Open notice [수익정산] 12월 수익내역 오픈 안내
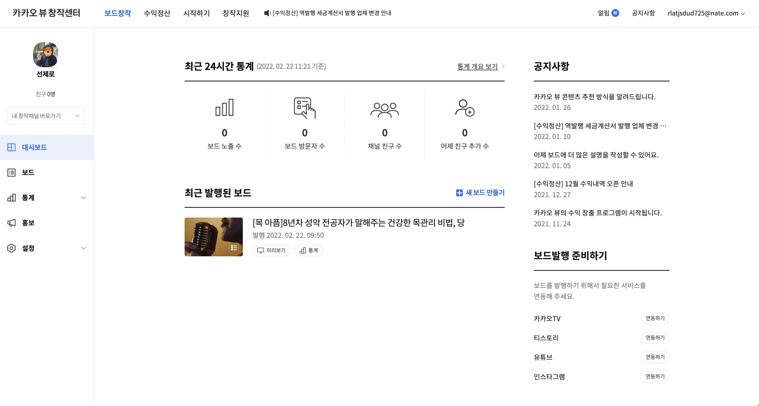This screenshot has height=406, width=759. coord(583,184)
